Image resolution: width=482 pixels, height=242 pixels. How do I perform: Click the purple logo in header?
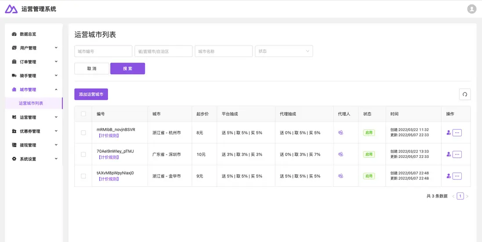pos(11,9)
